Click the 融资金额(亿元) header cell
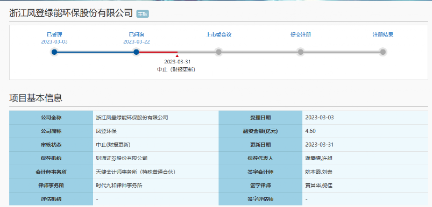The width and height of the screenshot is (432, 207). coord(260,131)
